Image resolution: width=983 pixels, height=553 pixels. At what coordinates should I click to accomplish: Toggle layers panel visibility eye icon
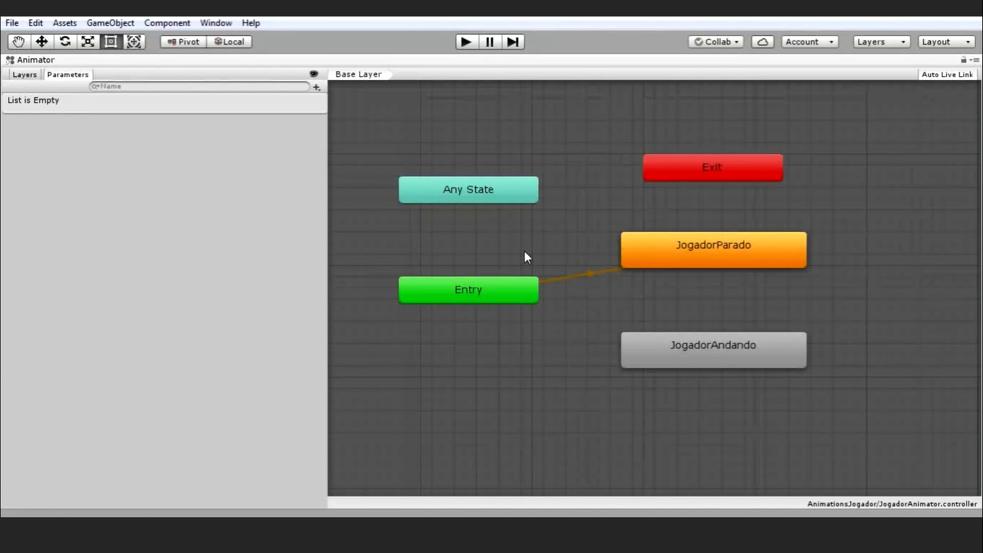[314, 74]
